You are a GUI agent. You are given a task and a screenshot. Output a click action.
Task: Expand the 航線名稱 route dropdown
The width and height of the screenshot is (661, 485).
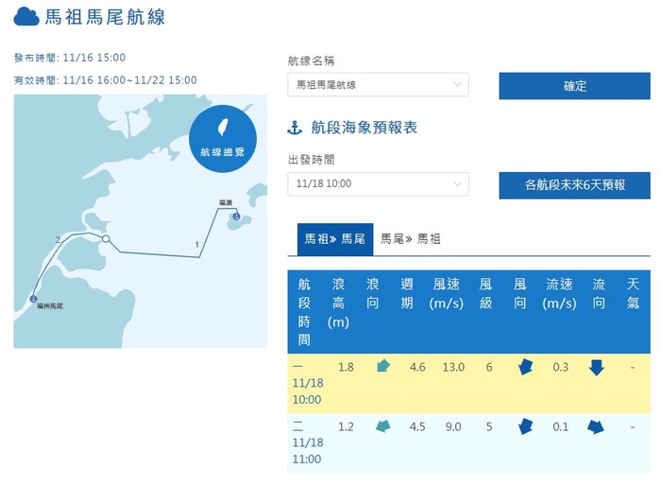(378, 86)
